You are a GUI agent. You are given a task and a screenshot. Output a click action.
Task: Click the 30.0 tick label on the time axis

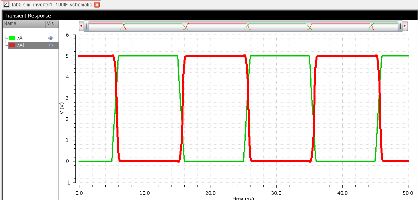tap(276, 192)
